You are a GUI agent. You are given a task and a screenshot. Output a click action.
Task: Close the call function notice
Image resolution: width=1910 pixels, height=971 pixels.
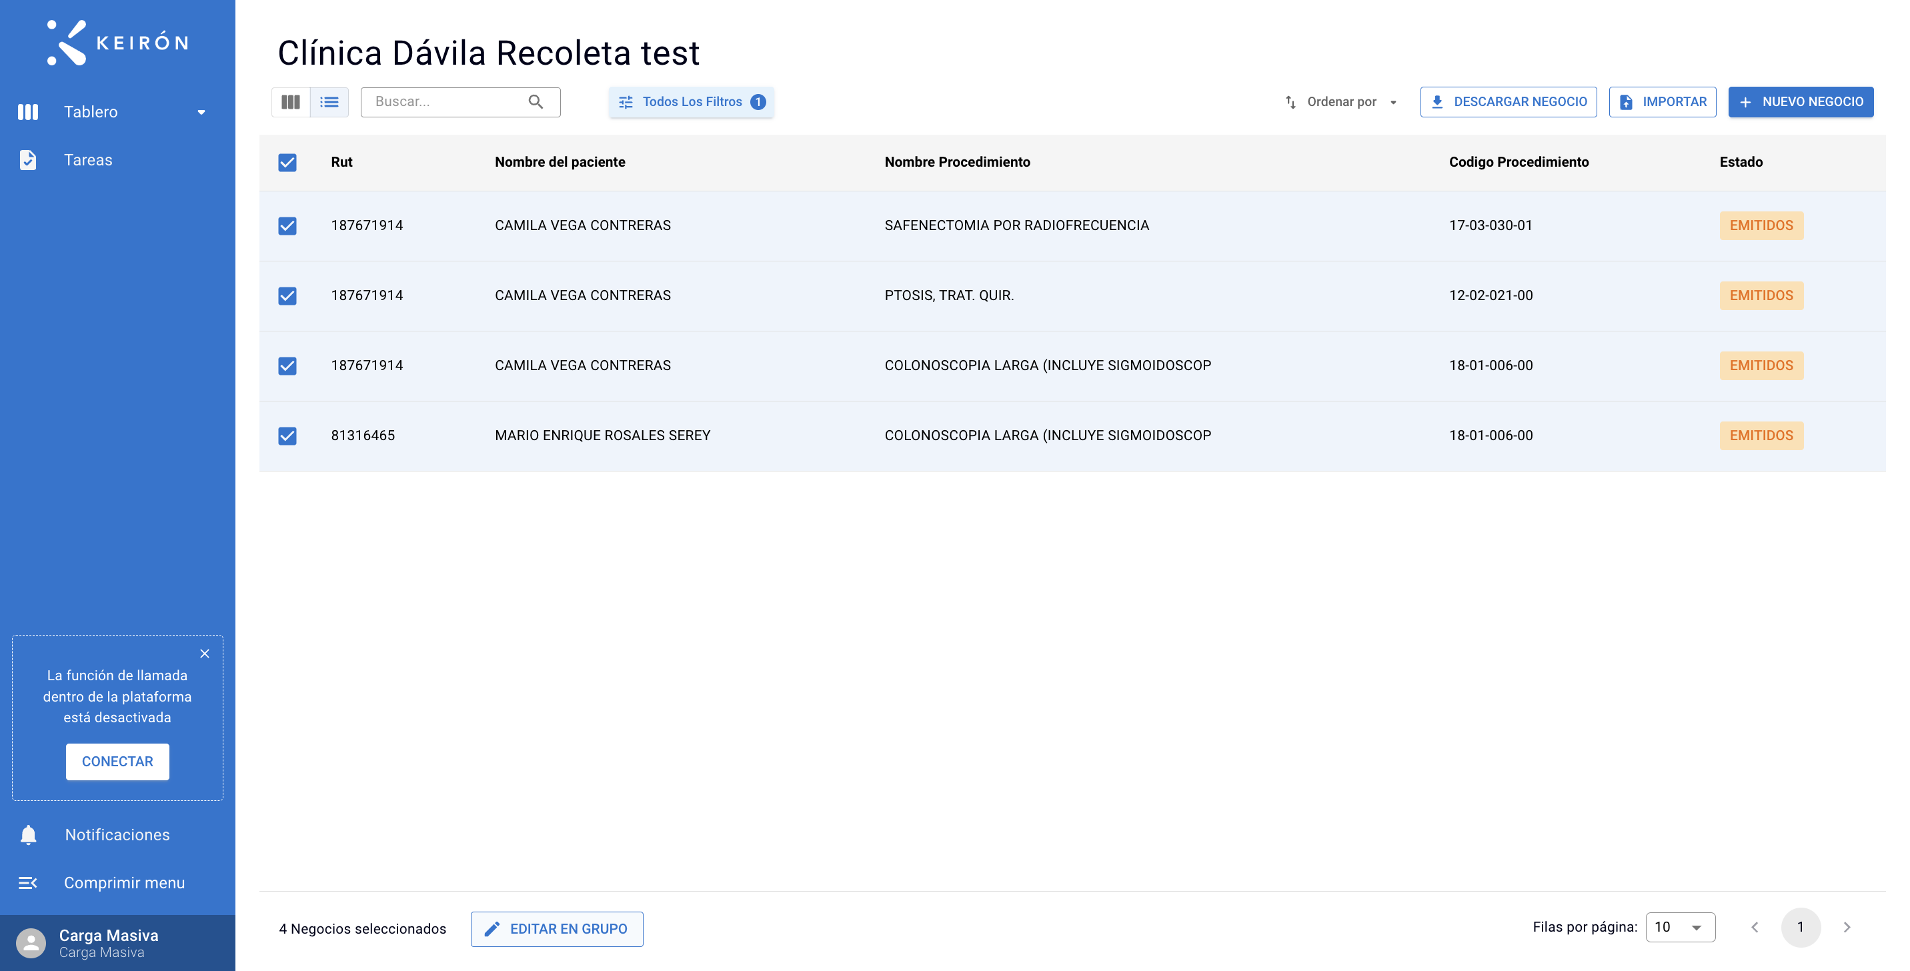tap(205, 654)
